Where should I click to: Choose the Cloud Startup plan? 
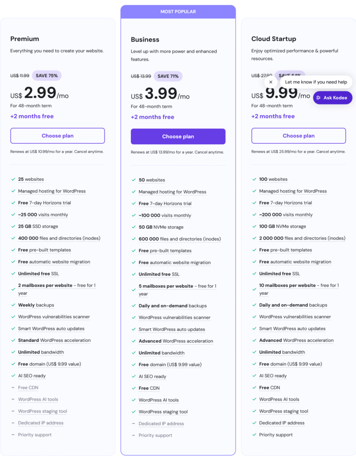299,136
